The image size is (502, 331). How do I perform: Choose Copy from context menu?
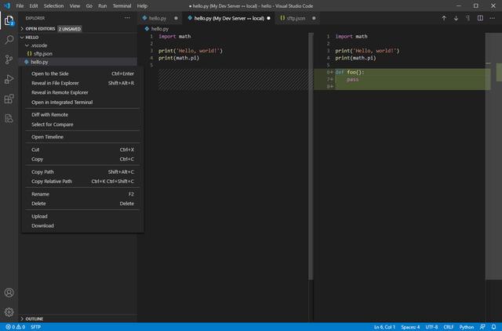pos(82,159)
